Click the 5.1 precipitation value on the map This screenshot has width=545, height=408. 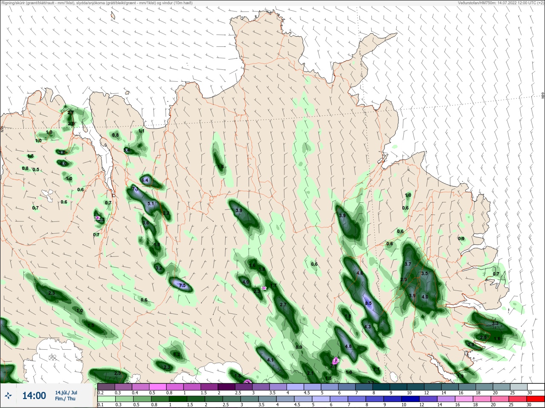[x=151, y=204]
